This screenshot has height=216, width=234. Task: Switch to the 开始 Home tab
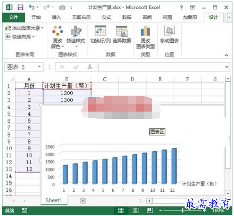tap(36, 17)
